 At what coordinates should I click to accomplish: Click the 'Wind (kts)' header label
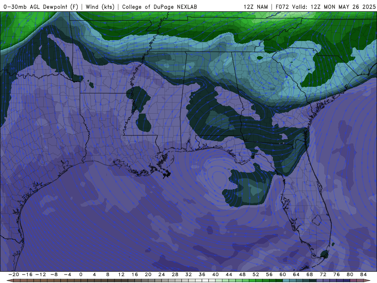pos(100,7)
